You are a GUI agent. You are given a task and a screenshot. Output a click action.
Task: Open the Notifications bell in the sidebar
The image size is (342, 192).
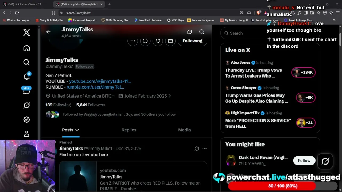click(26, 77)
